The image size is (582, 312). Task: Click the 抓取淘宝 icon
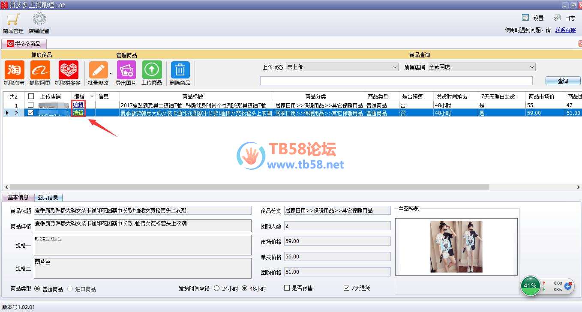coord(15,70)
